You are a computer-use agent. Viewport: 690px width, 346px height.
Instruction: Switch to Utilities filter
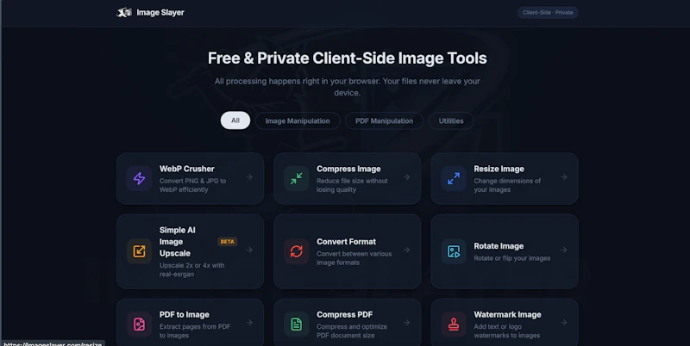(x=451, y=120)
